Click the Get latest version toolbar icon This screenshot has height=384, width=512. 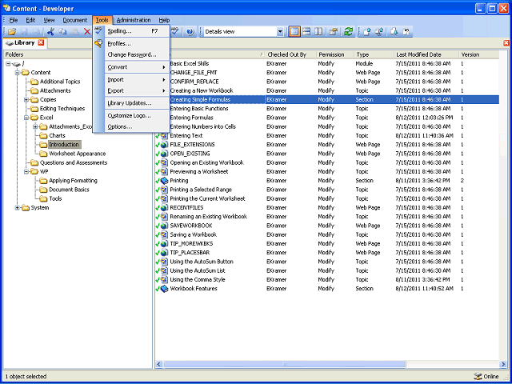(x=394, y=32)
